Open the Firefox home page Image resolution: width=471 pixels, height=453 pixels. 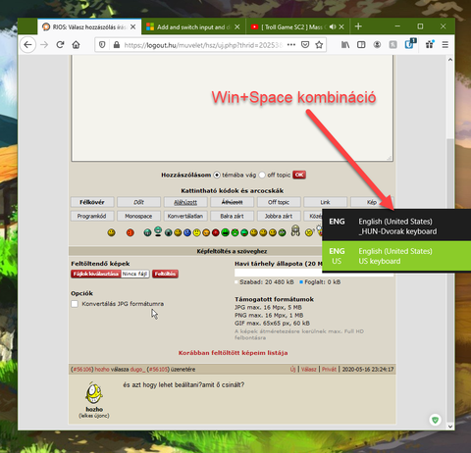pyautogui.click(x=76, y=45)
